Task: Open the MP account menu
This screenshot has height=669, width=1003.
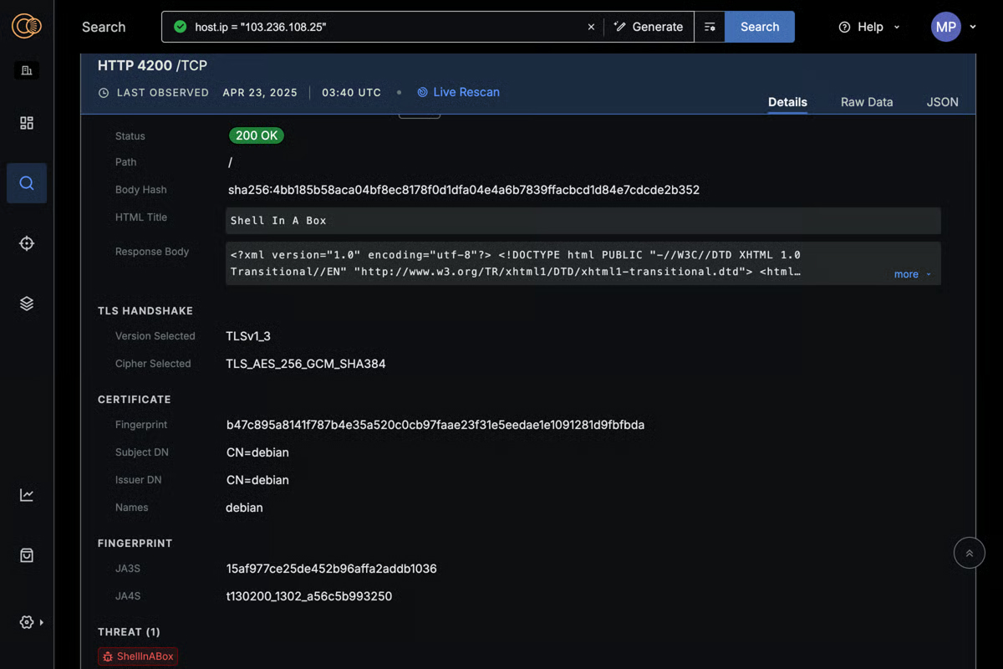Action: (x=945, y=27)
